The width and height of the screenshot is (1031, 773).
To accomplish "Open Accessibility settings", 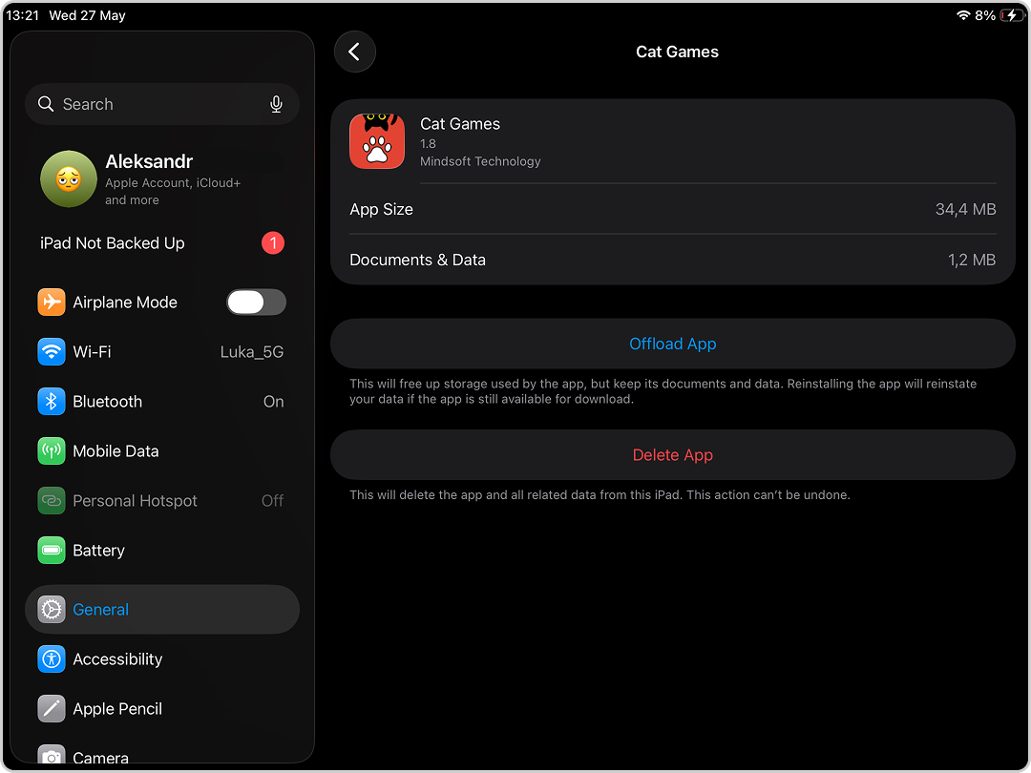I will coord(161,659).
